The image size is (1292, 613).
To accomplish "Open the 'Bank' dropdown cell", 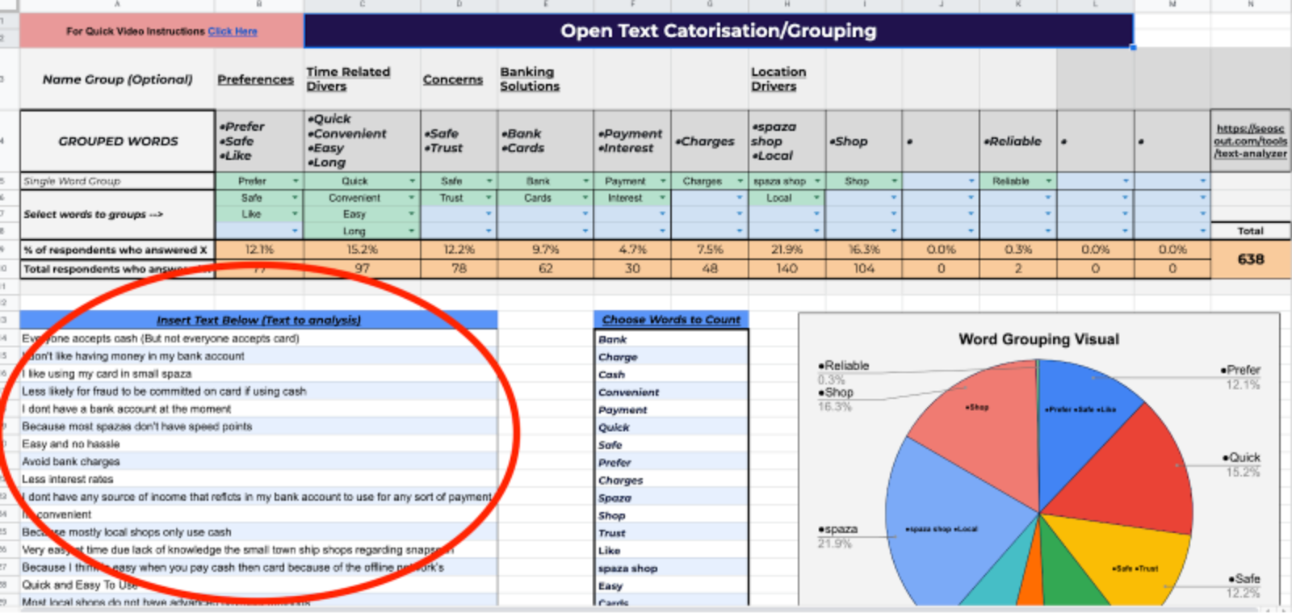I will pyautogui.click(x=545, y=181).
